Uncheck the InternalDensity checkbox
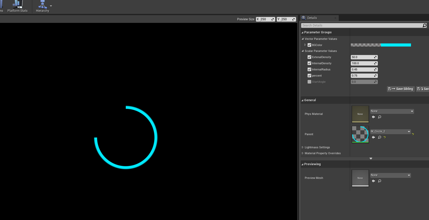This screenshot has height=220, width=429. point(309,63)
